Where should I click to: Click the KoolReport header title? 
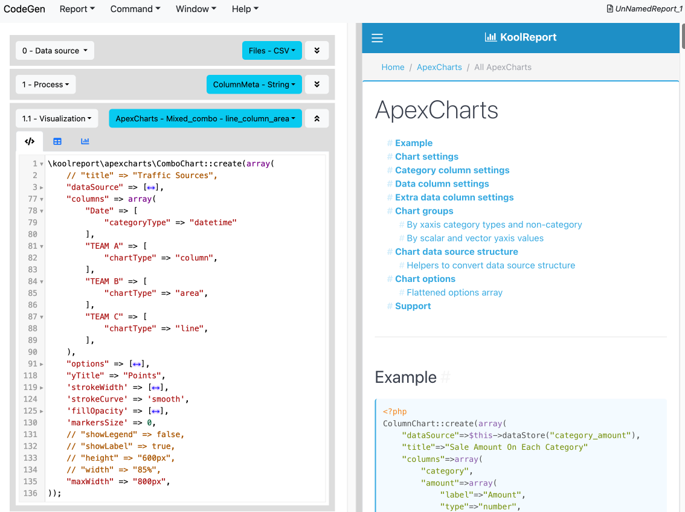pos(528,37)
